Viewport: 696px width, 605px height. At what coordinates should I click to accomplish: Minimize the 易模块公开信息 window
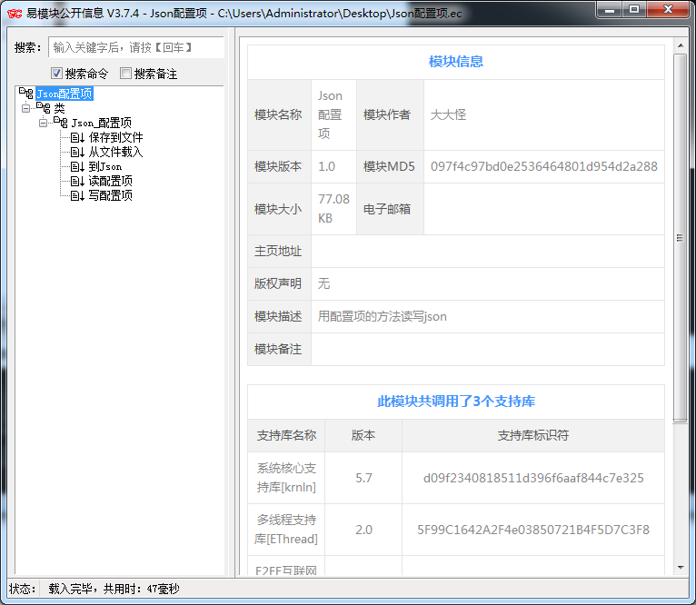click(x=610, y=10)
